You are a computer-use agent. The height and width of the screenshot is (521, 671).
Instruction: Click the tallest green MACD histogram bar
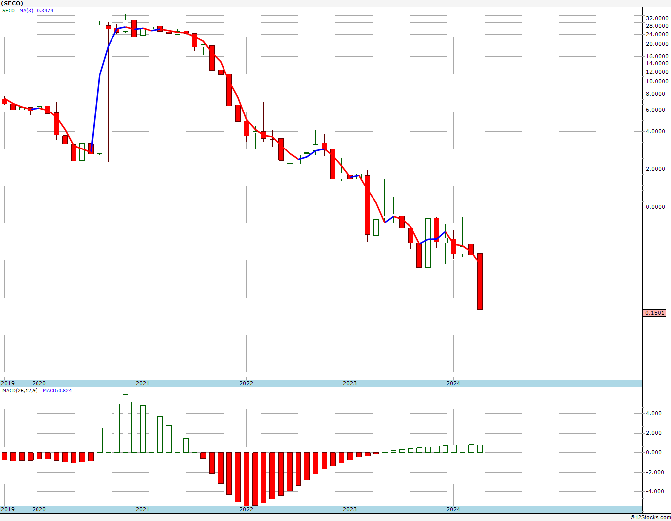point(125,423)
